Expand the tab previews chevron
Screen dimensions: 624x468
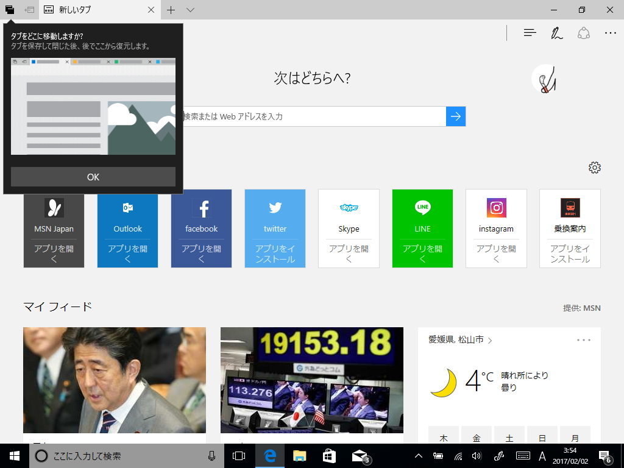pos(191,10)
